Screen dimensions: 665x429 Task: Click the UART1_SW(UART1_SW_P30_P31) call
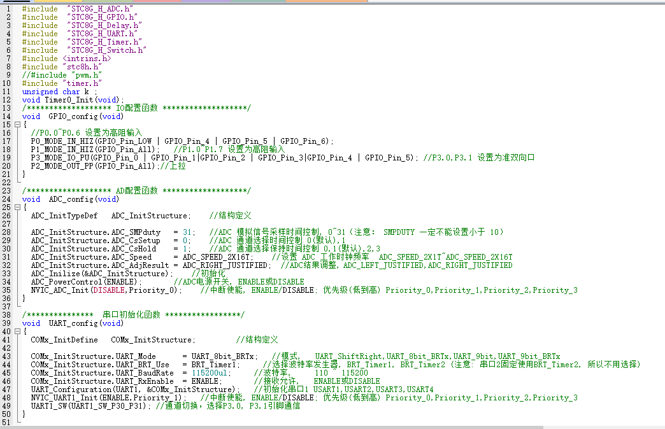[90, 406]
